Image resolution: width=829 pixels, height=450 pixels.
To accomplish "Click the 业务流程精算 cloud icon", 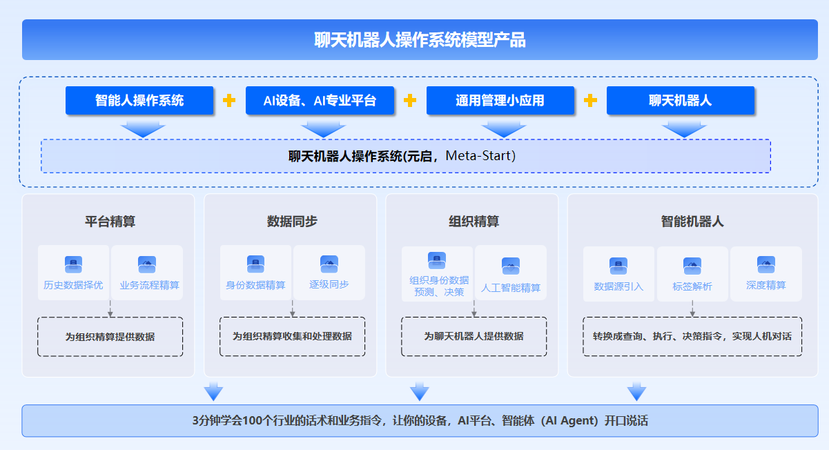I will (147, 264).
